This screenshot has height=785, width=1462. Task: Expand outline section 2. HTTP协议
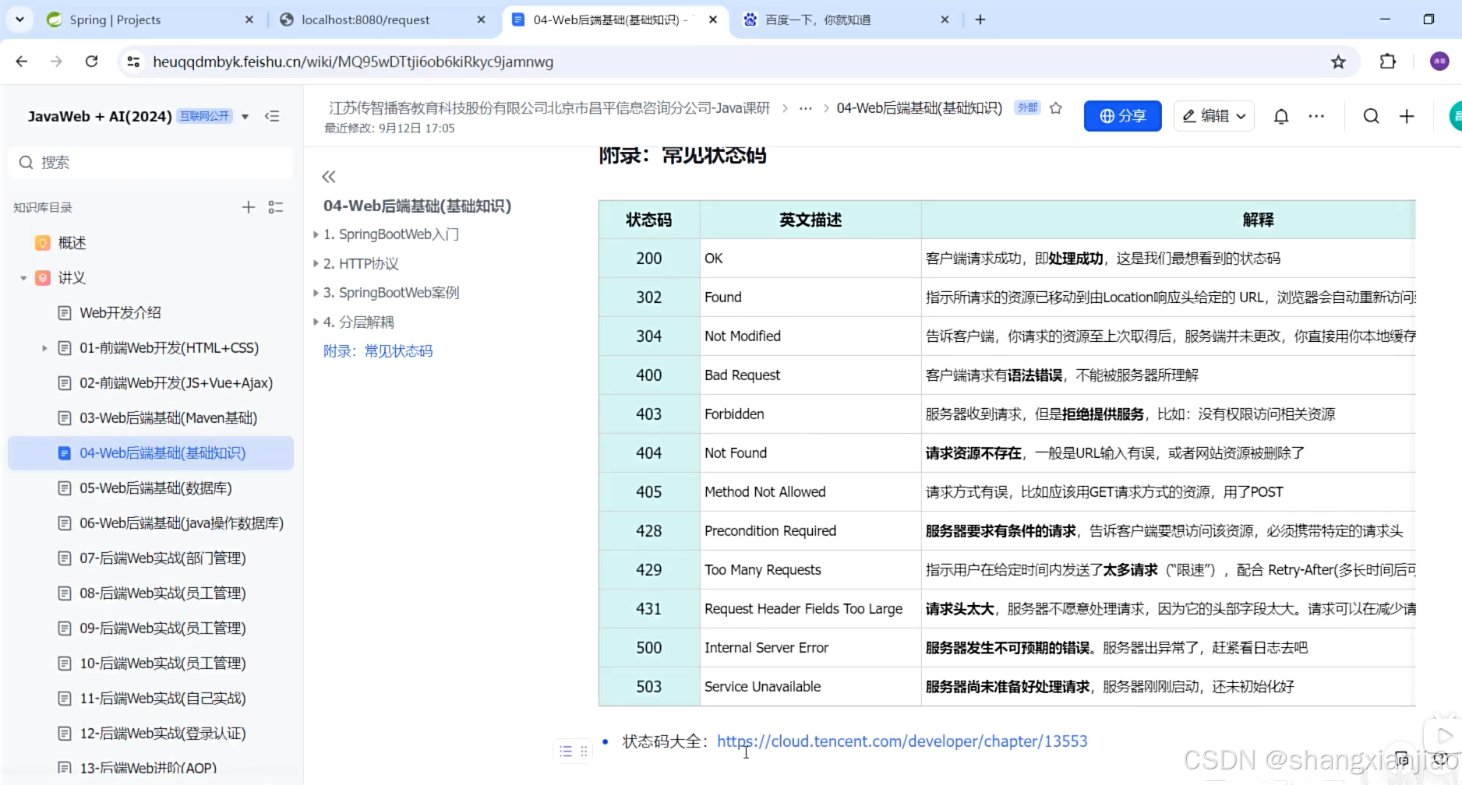click(x=316, y=264)
